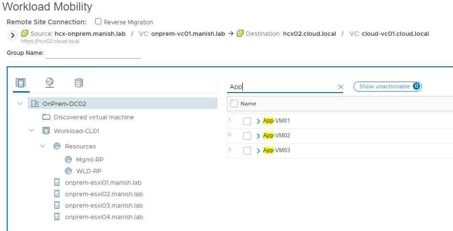Switch to the Datastores view icon
Screen dimensions: 453x231
click(x=79, y=83)
